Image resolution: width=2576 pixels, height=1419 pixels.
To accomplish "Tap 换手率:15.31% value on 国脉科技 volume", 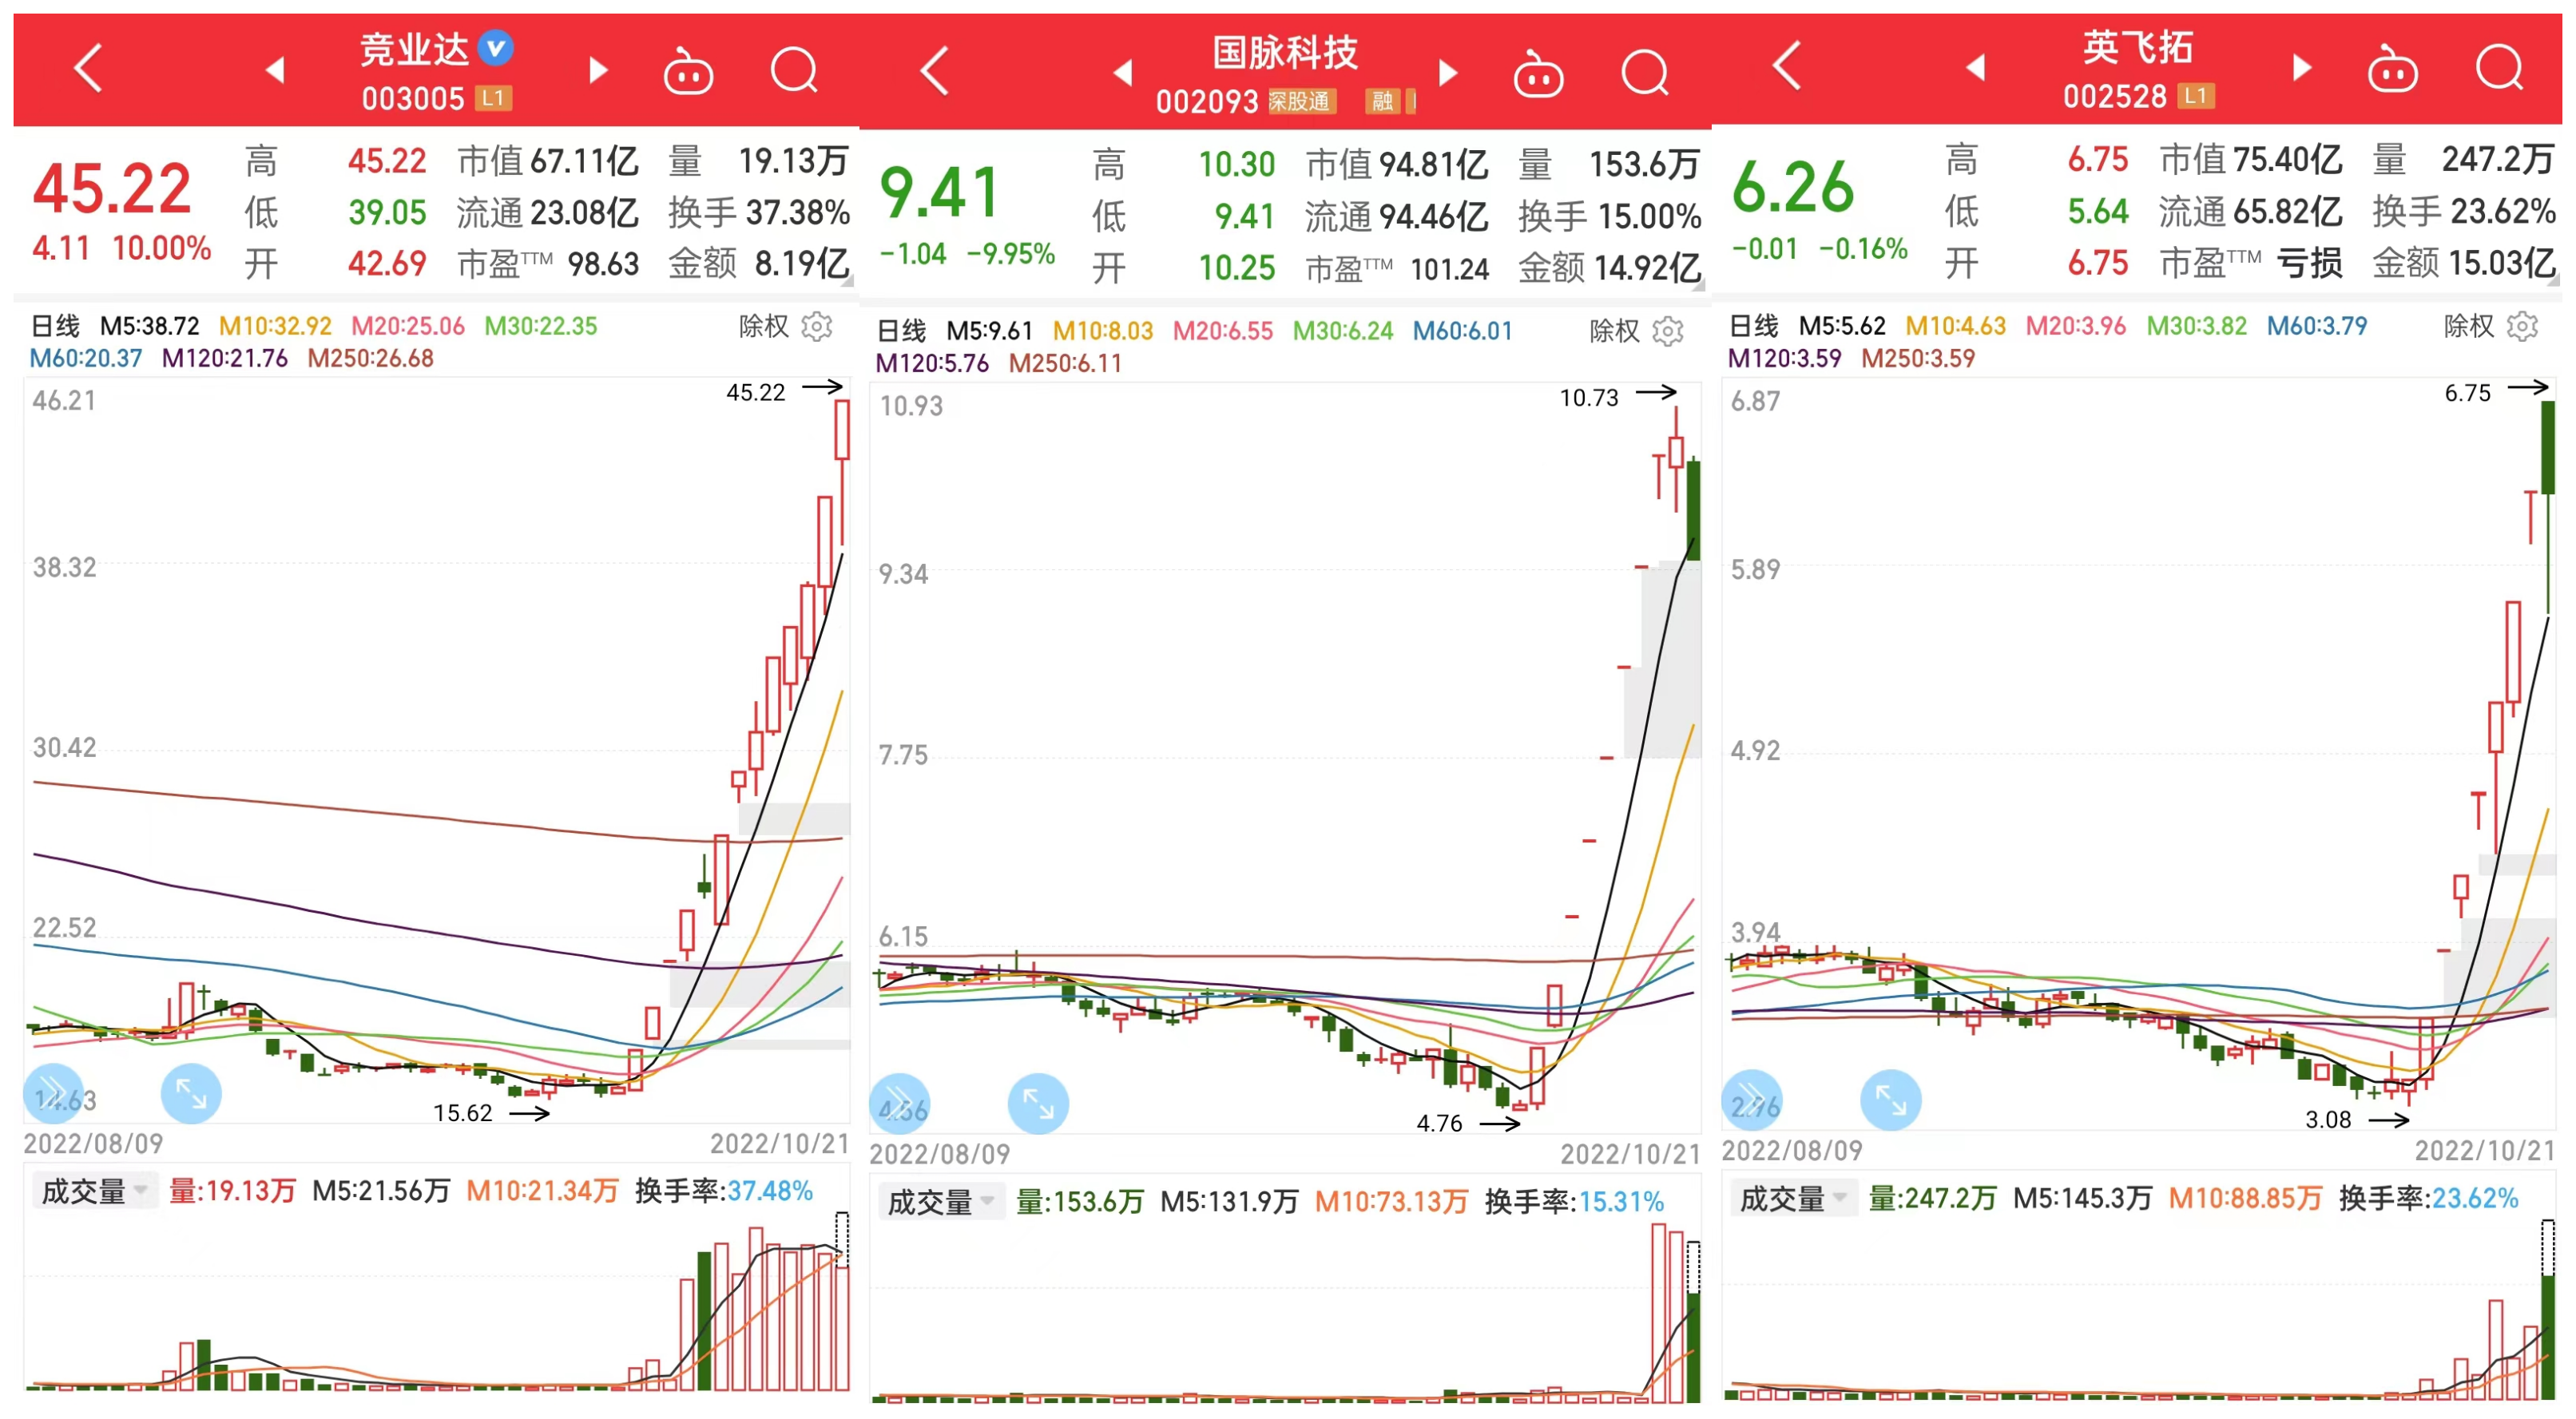I will pos(1574,1201).
